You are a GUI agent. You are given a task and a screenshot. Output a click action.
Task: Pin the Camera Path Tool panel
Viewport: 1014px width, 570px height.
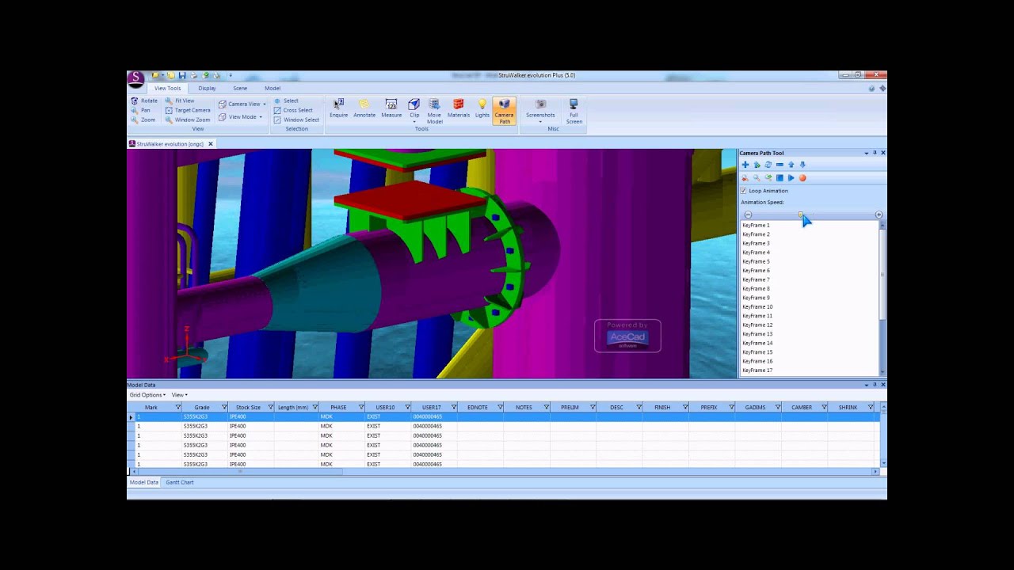pyautogui.click(x=875, y=153)
